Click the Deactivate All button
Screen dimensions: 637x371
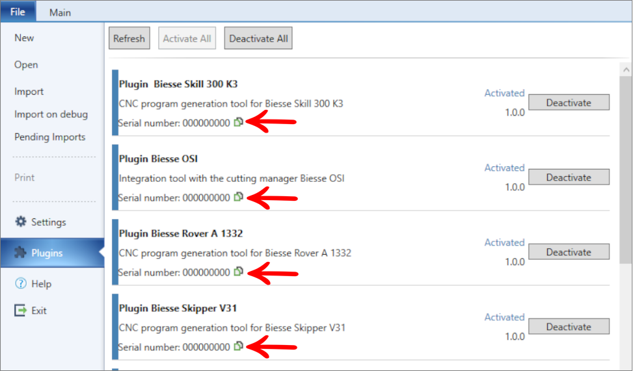coord(258,38)
